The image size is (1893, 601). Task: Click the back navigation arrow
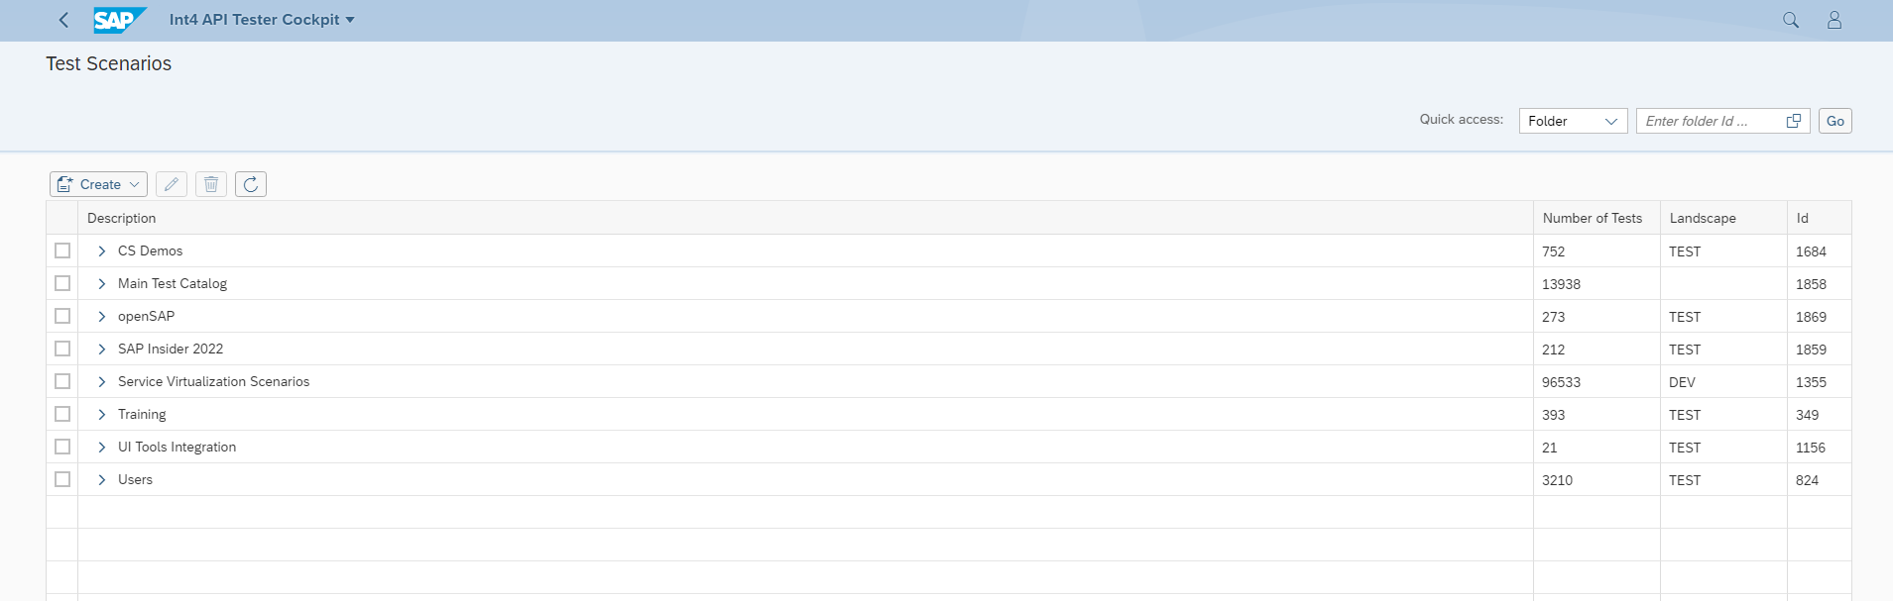[x=64, y=20]
